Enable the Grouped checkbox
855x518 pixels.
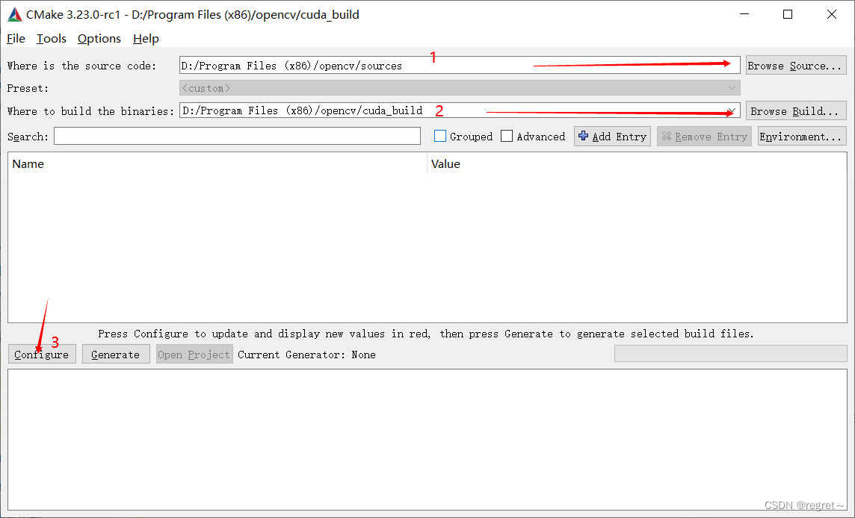(x=439, y=136)
